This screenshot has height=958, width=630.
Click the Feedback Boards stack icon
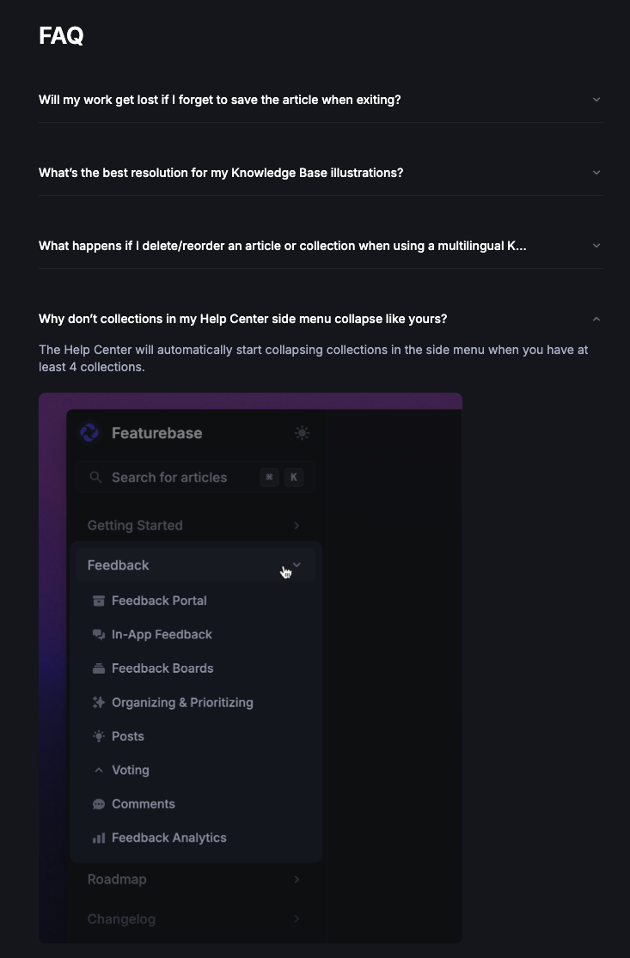pyautogui.click(x=99, y=668)
